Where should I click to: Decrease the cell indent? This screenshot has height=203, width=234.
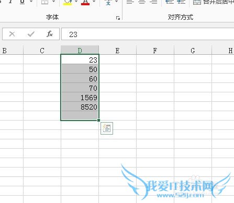coord(169,2)
